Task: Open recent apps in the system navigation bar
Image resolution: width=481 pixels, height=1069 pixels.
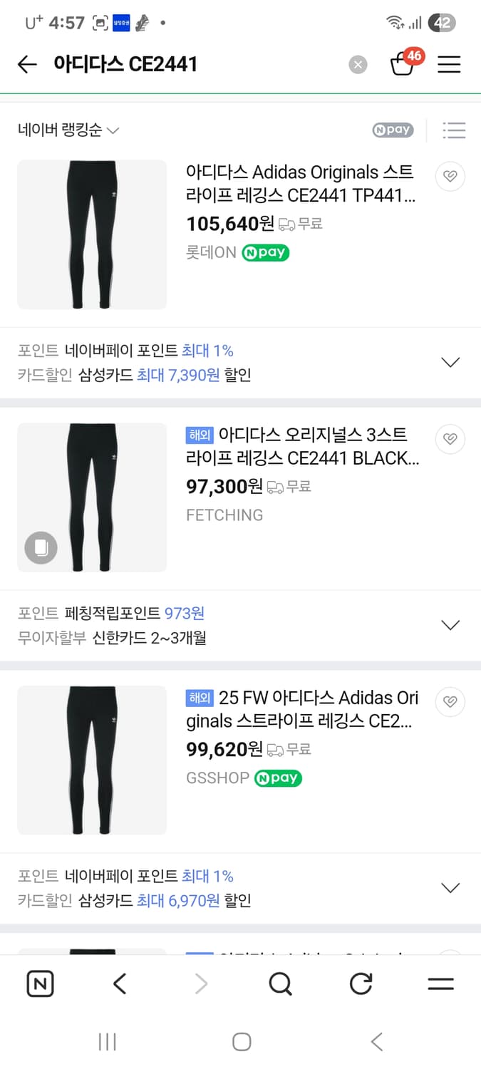Action: point(107,1040)
